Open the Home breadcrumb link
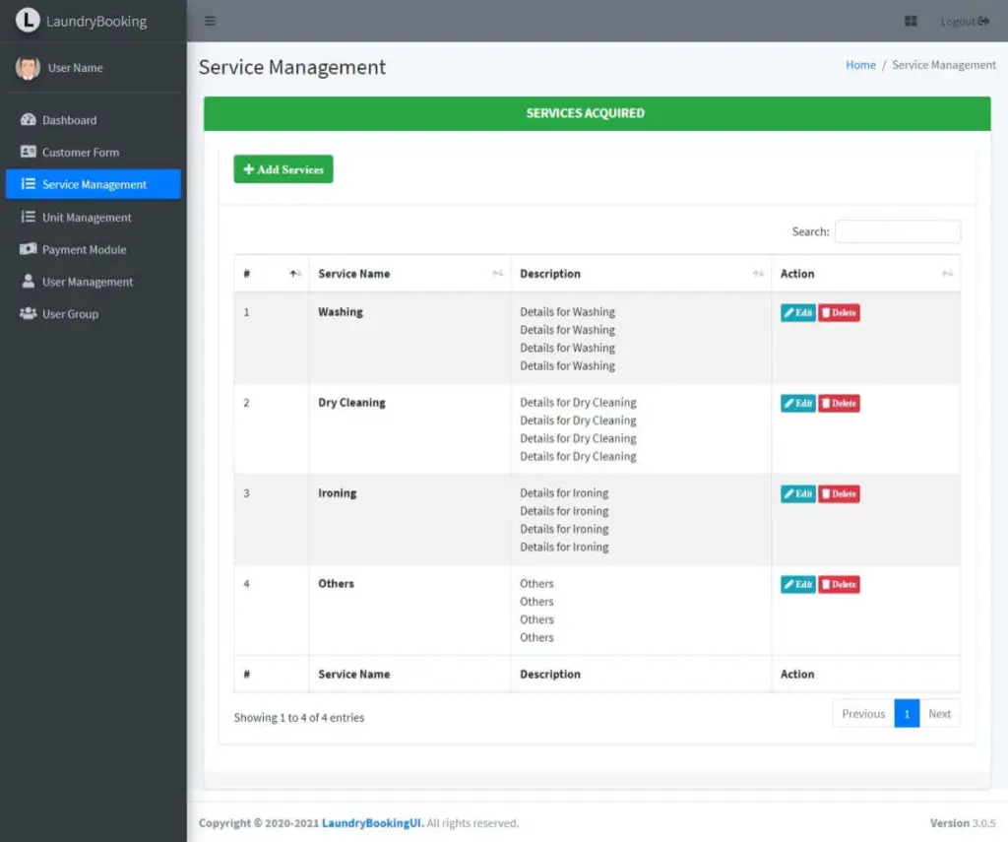Screen dimensions: 1008x842 [859, 64]
